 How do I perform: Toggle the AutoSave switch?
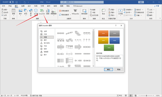click(x=12, y=2)
